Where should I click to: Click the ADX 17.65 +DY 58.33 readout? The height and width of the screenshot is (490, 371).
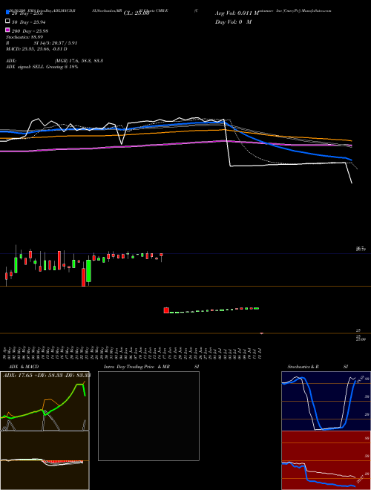point(47,376)
